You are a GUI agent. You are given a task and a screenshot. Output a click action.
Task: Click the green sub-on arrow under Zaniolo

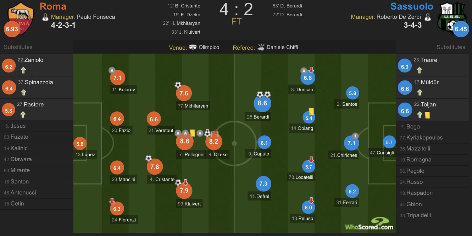(x=23, y=70)
